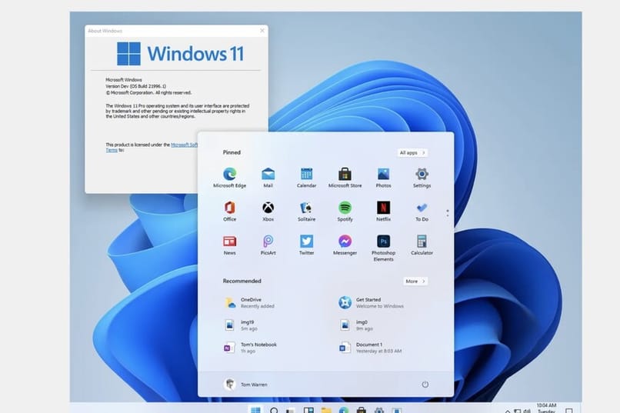The height and width of the screenshot is (413, 620).
Task: Open Get Started welcome item
Action: (x=372, y=303)
